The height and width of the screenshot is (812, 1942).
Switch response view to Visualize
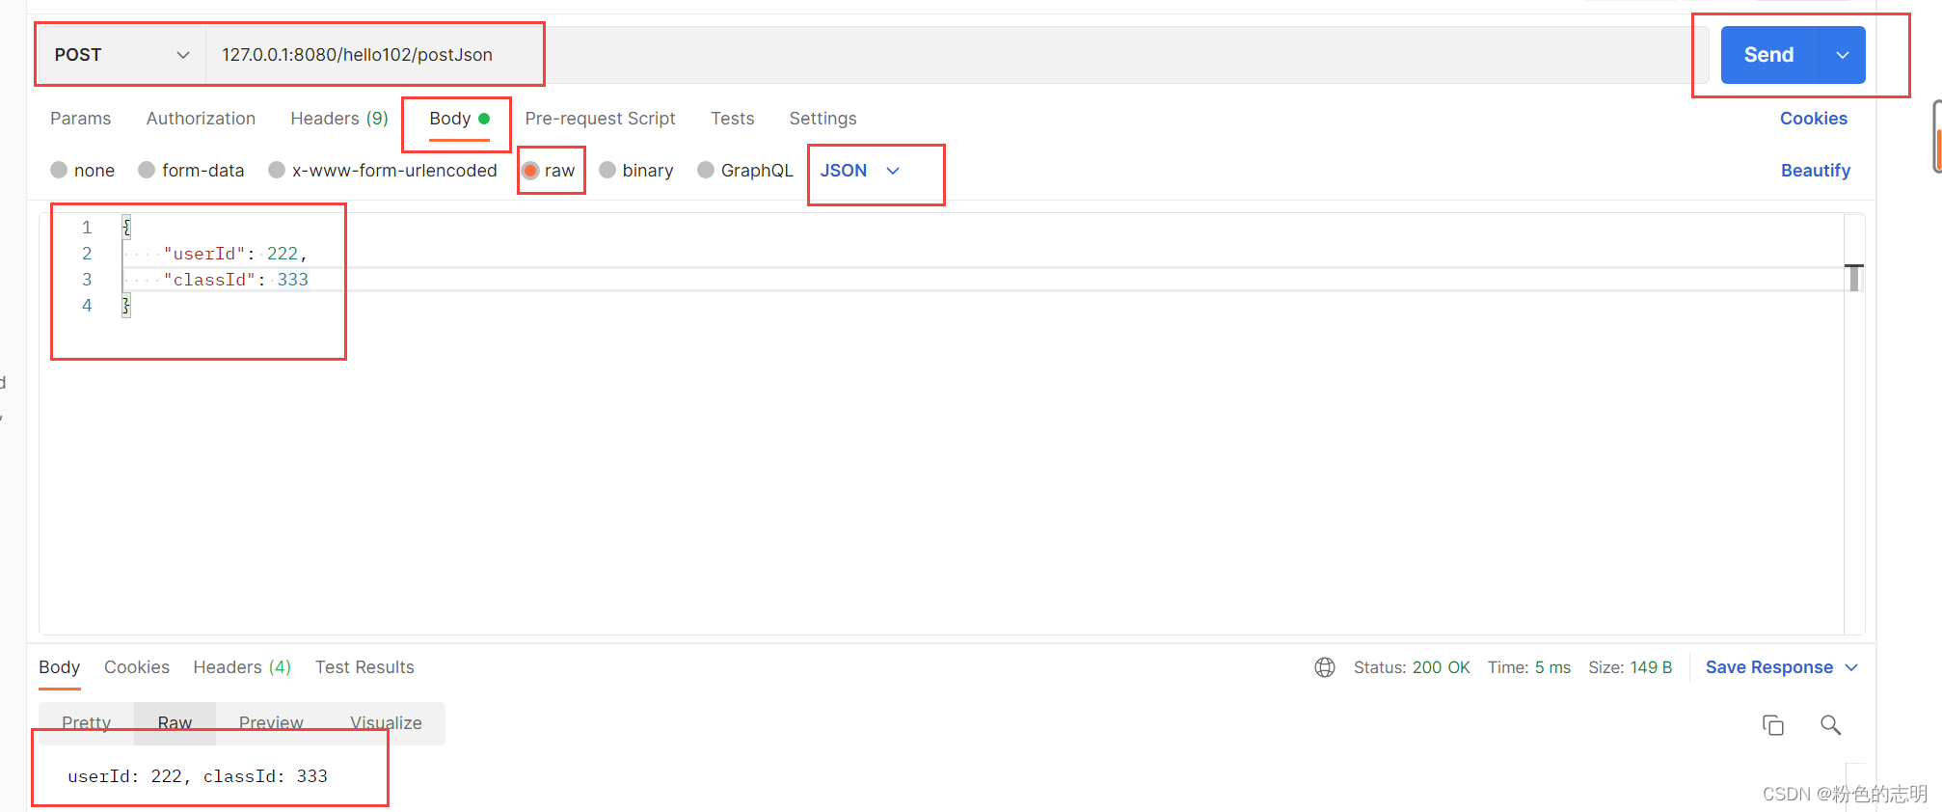[x=386, y=722]
